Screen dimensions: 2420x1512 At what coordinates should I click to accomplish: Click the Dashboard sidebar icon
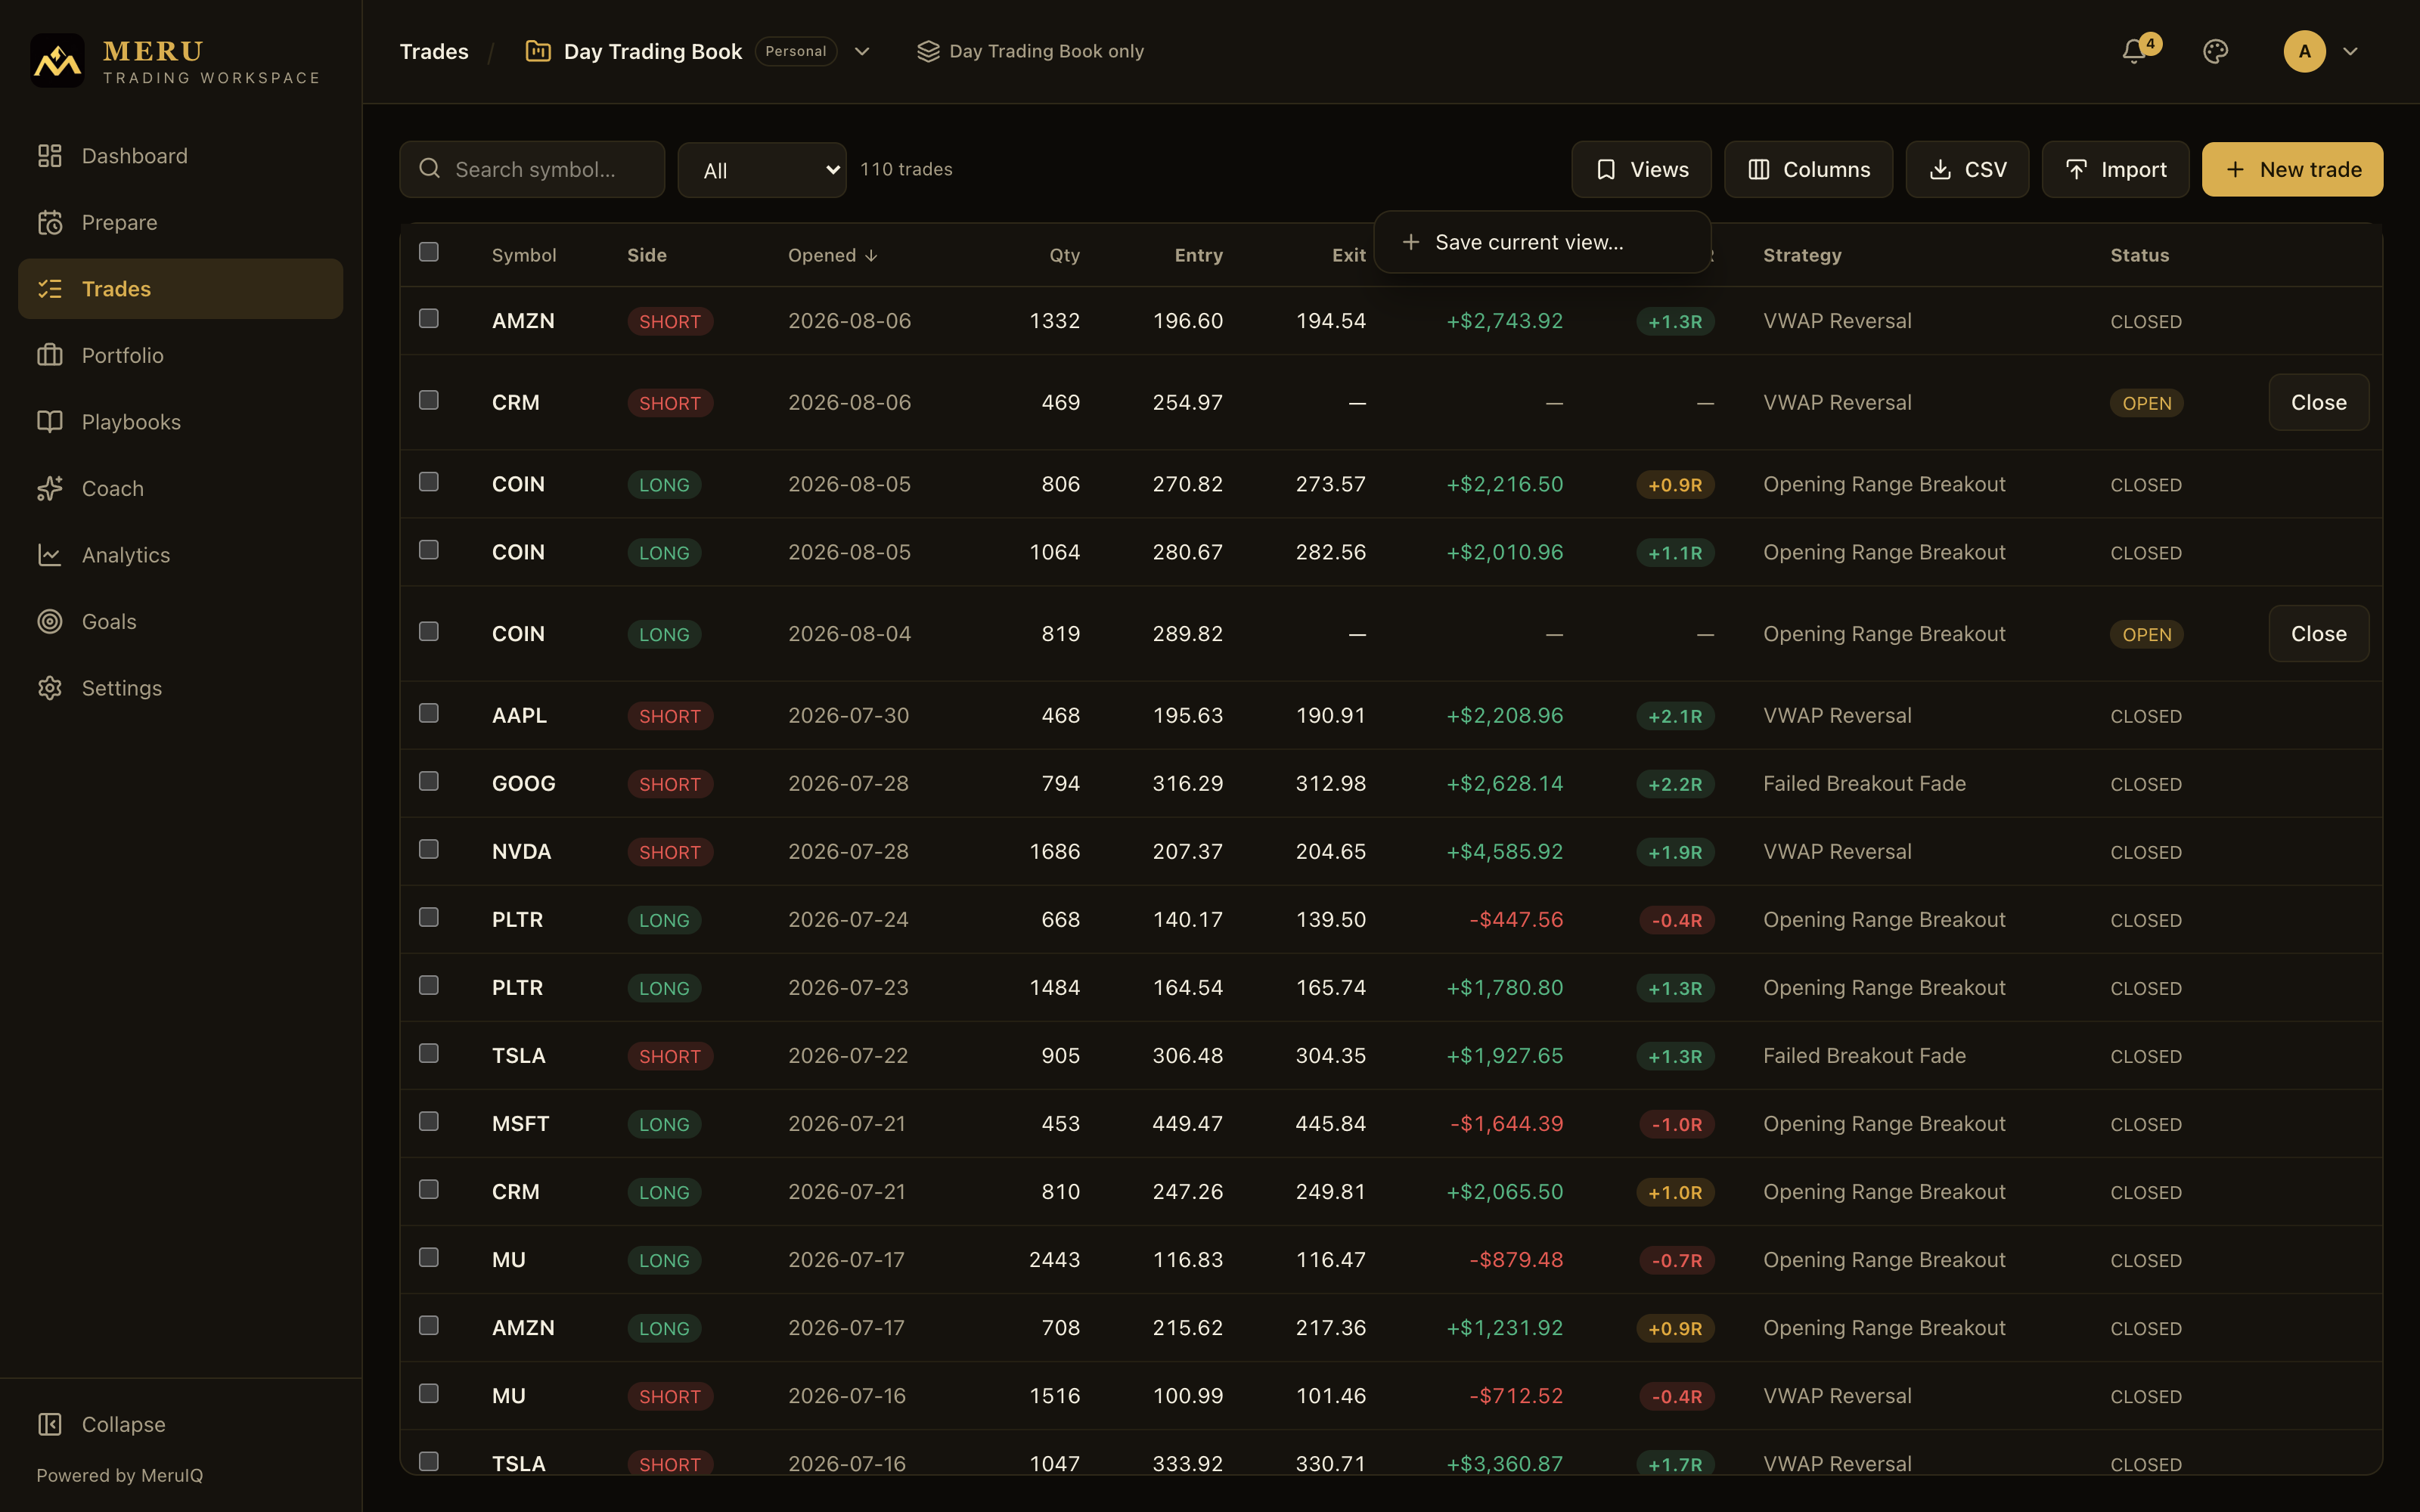pos(50,156)
